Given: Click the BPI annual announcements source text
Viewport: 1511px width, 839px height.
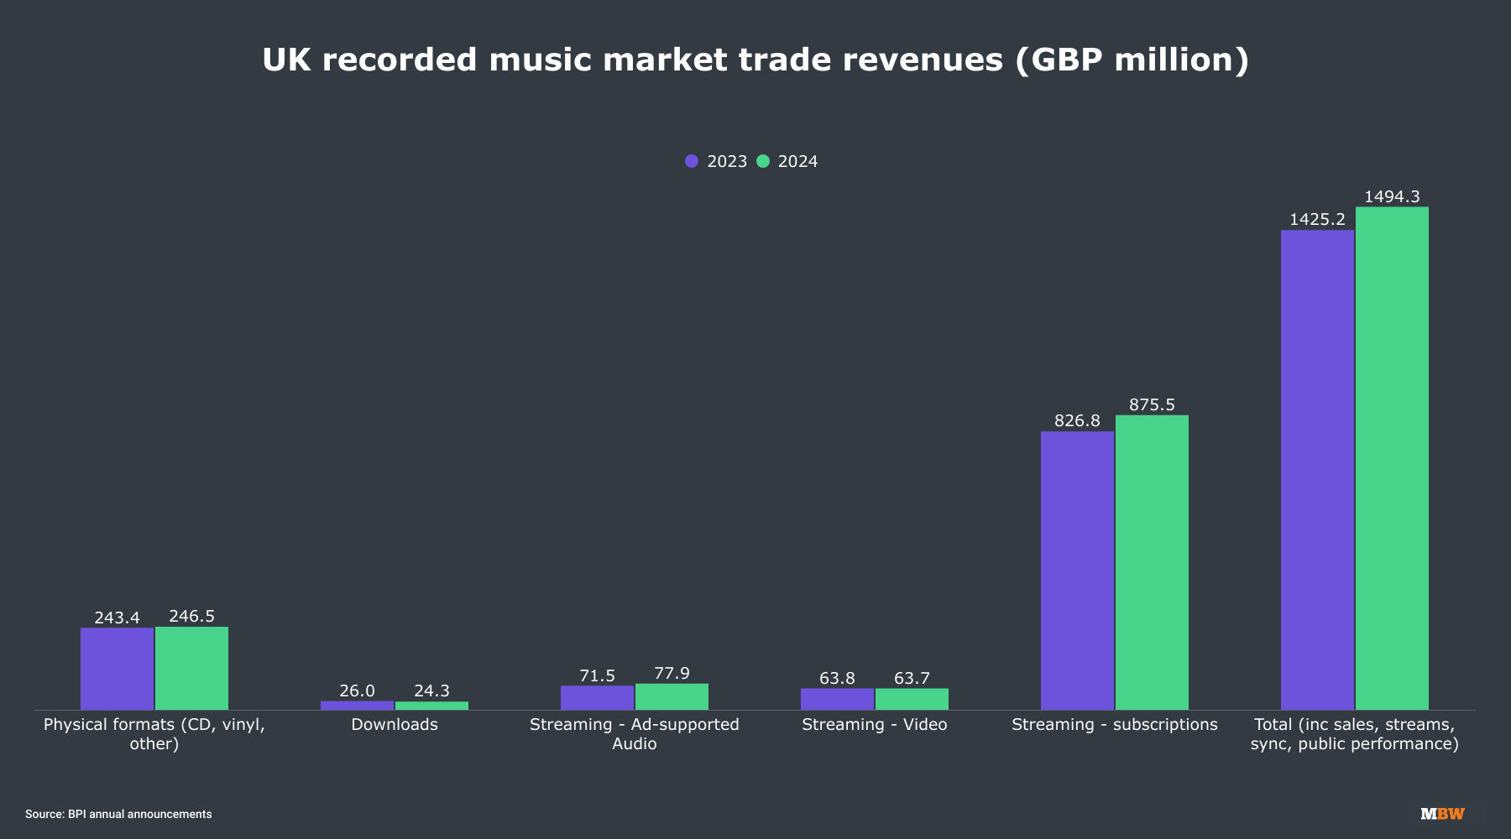Looking at the screenshot, I should click(x=118, y=814).
